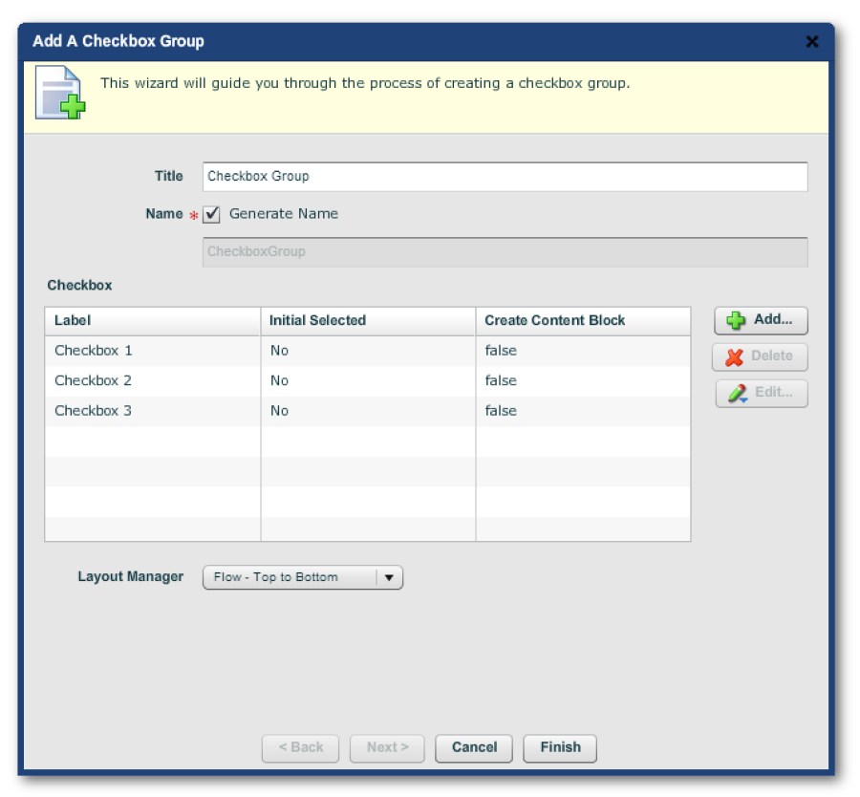Click the Title input field

coord(505,177)
